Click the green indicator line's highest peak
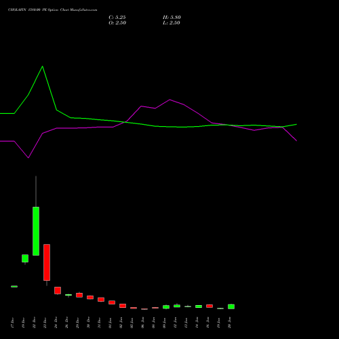 click(x=42, y=66)
